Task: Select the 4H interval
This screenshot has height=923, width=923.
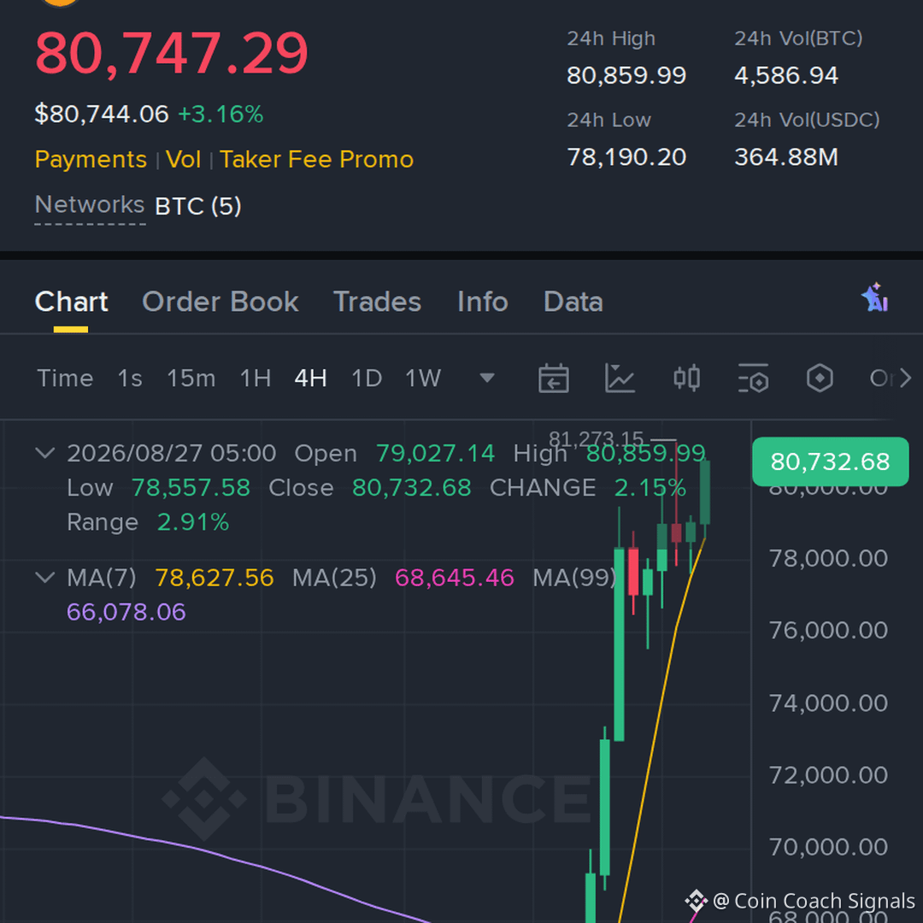Action: click(x=311, y=378)
